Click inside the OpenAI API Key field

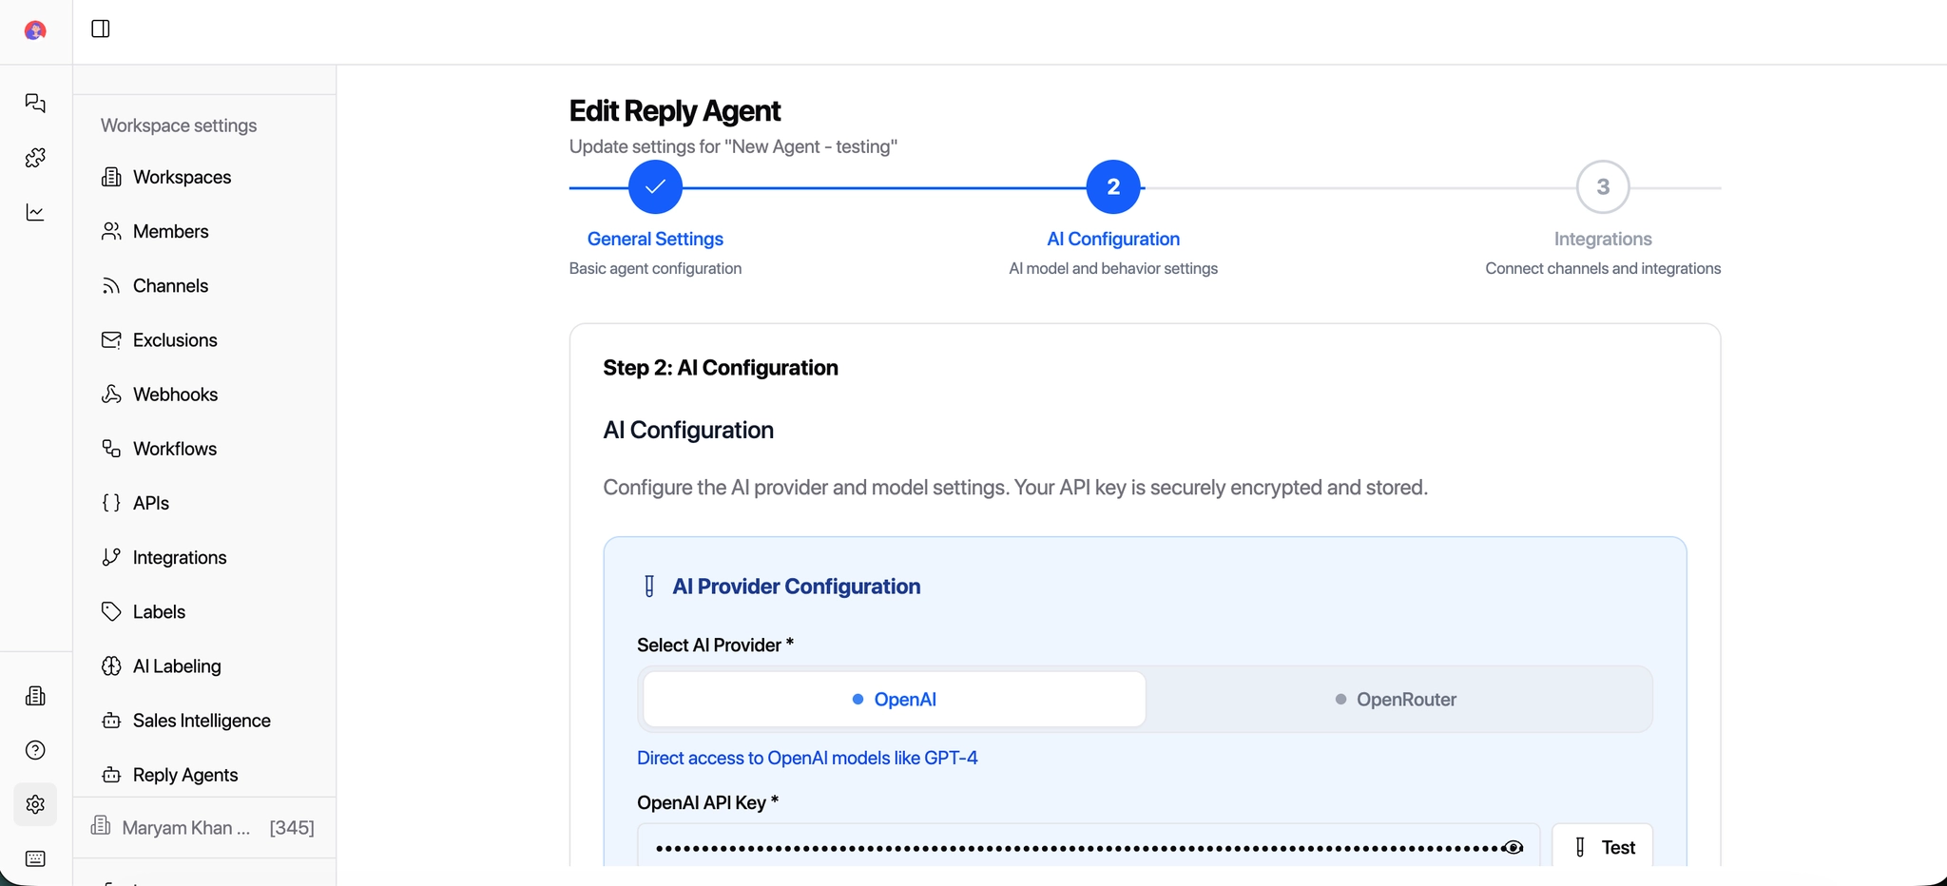[x=1046, y=846]
